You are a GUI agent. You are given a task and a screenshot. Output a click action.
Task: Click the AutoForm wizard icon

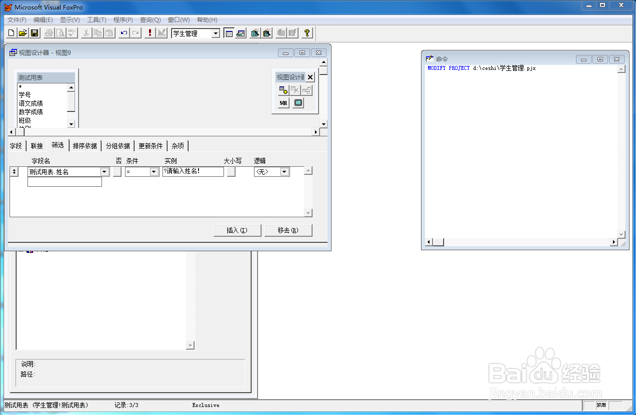click(x=281, y=33)
